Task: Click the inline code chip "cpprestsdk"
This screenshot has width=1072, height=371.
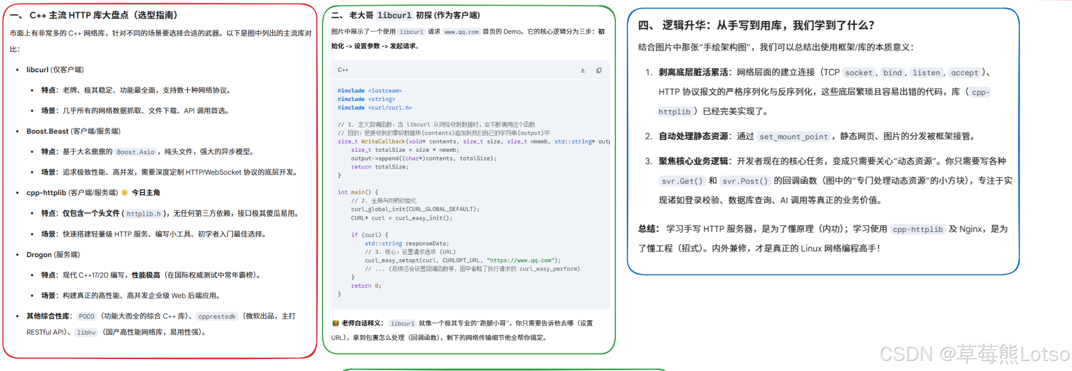Action: pyautogui.click(x=217, y=316)
